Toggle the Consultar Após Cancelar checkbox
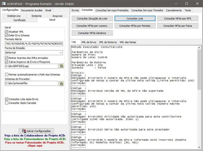 (x=6, y=103)
